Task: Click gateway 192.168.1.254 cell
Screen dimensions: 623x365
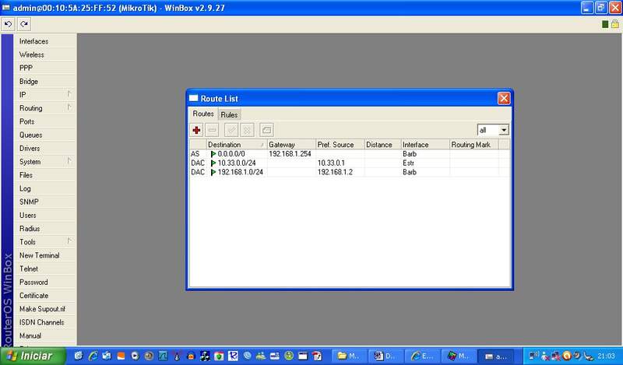Action: 290,154
